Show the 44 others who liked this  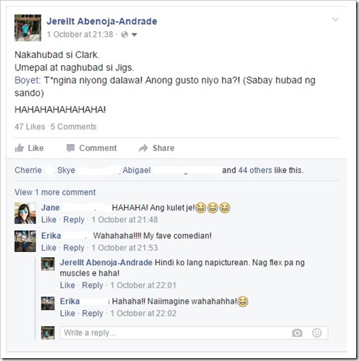(x=255, y=170)
